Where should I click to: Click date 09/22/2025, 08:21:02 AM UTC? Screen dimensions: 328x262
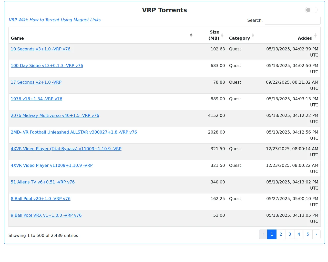292,85
